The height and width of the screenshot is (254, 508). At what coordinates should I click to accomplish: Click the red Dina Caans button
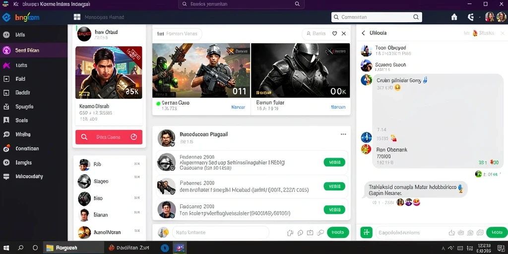tap(109, 137)
